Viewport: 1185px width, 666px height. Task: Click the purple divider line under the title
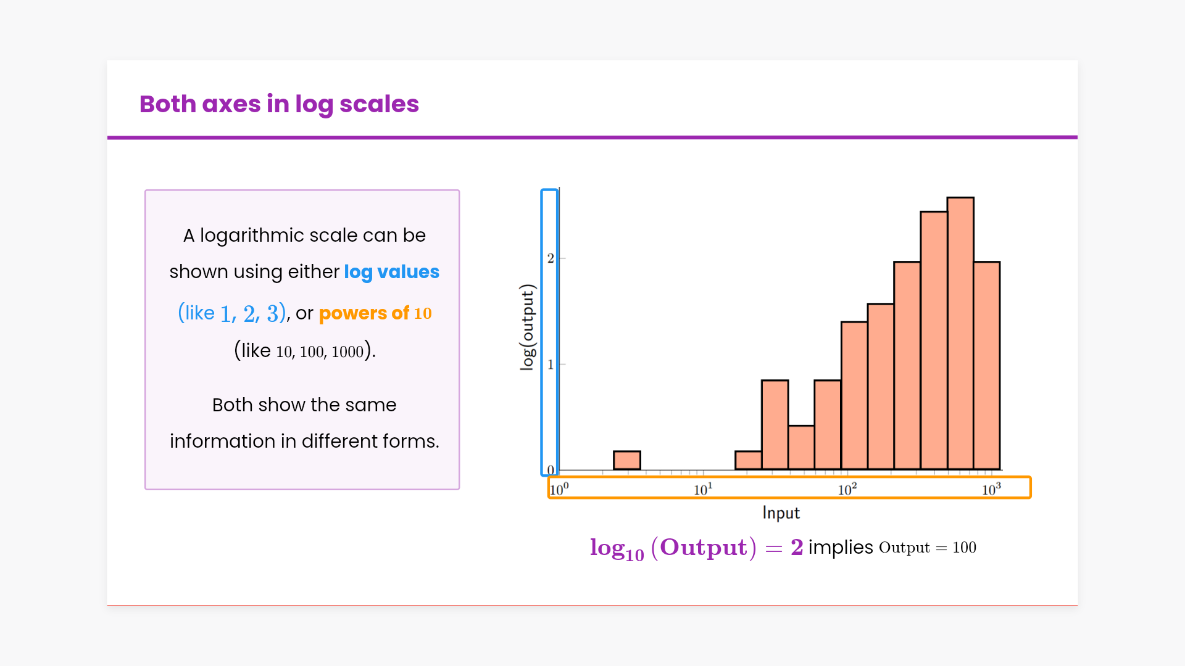[x=592, y=138]
